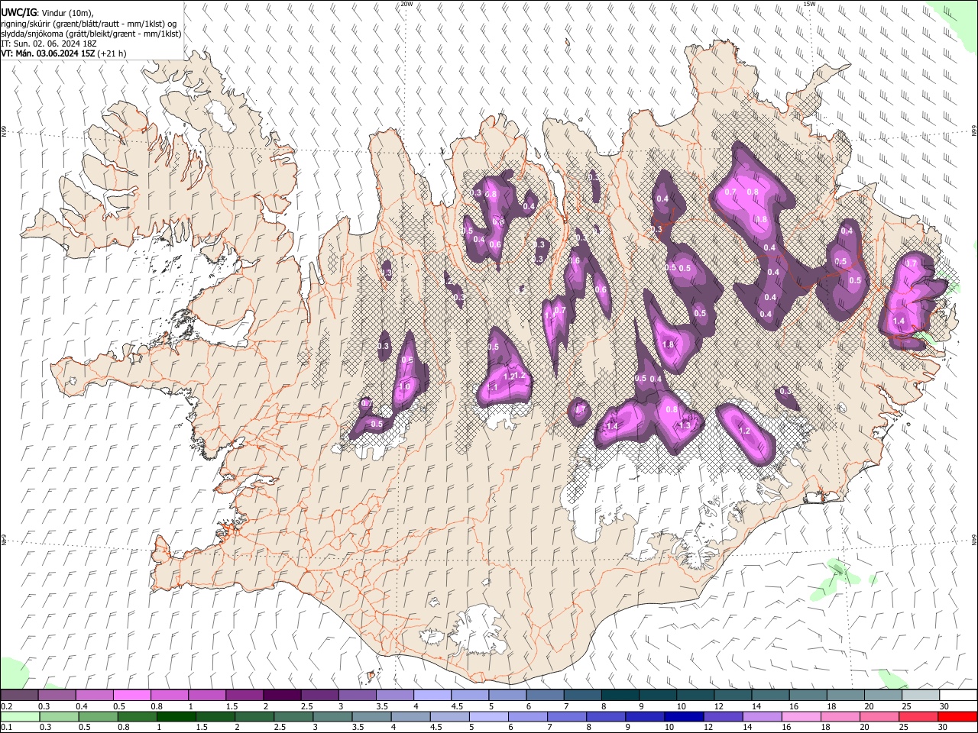Click the 'VT: Mán. 03.06.2024 15Z' valid time
This screenshot has height=733, width=978.
click(x=48, y=53)
